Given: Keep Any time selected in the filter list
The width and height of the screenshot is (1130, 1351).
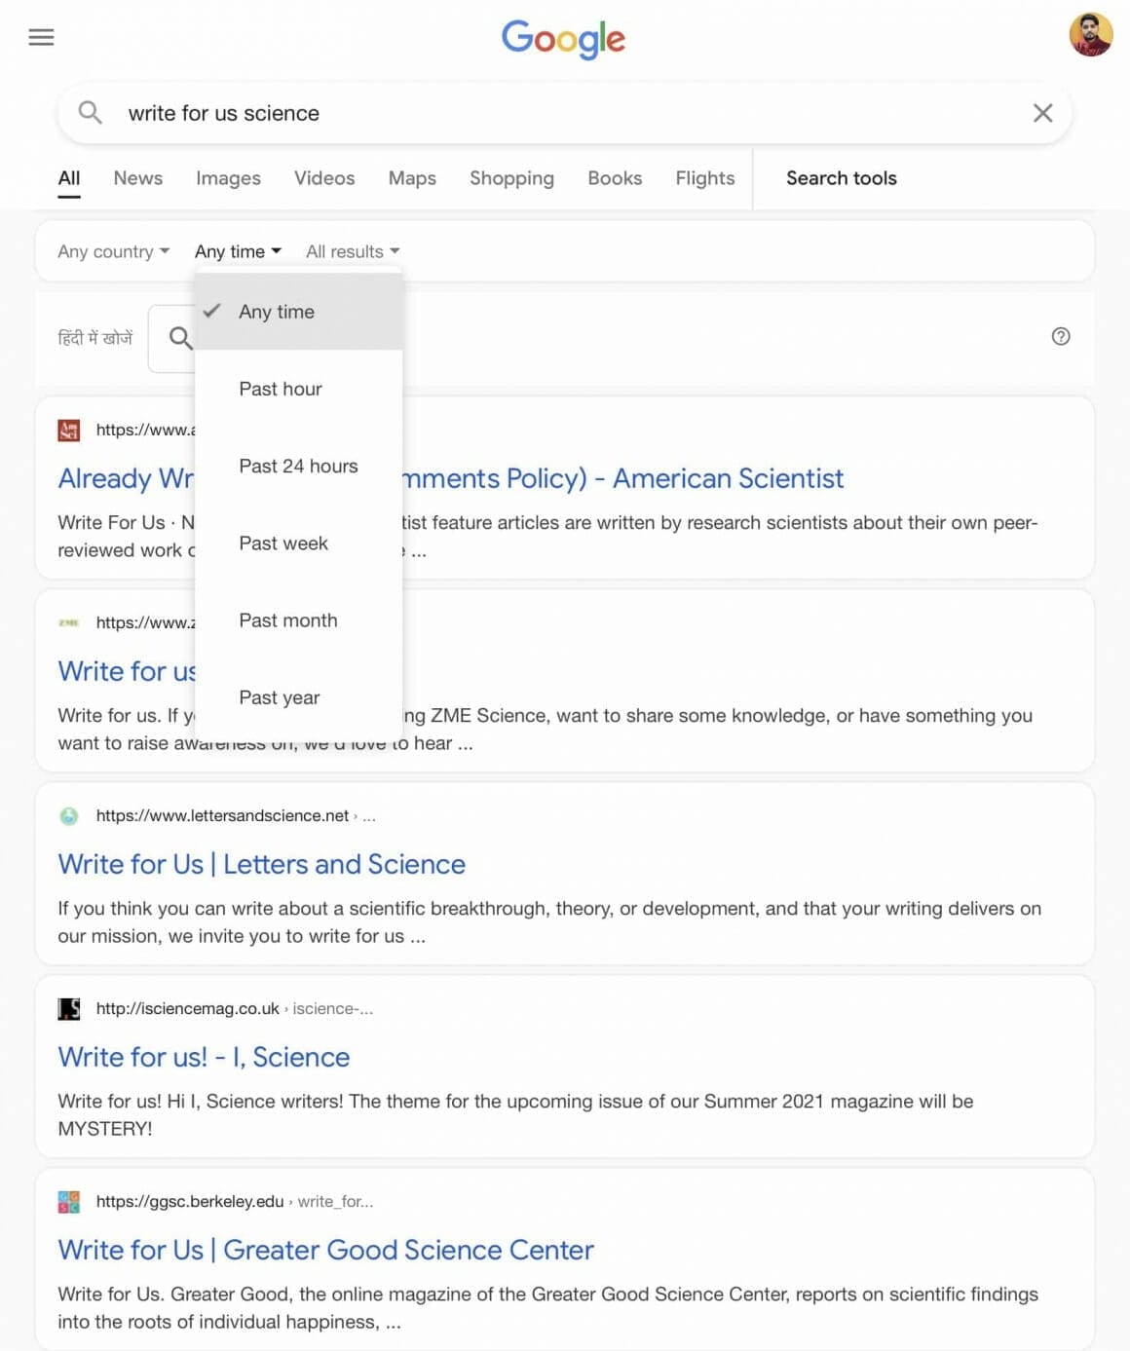Looking at the screenshot, I should (x=277, y=312).
